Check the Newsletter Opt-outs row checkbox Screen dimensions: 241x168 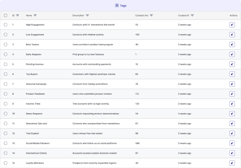tap(6, 124)
